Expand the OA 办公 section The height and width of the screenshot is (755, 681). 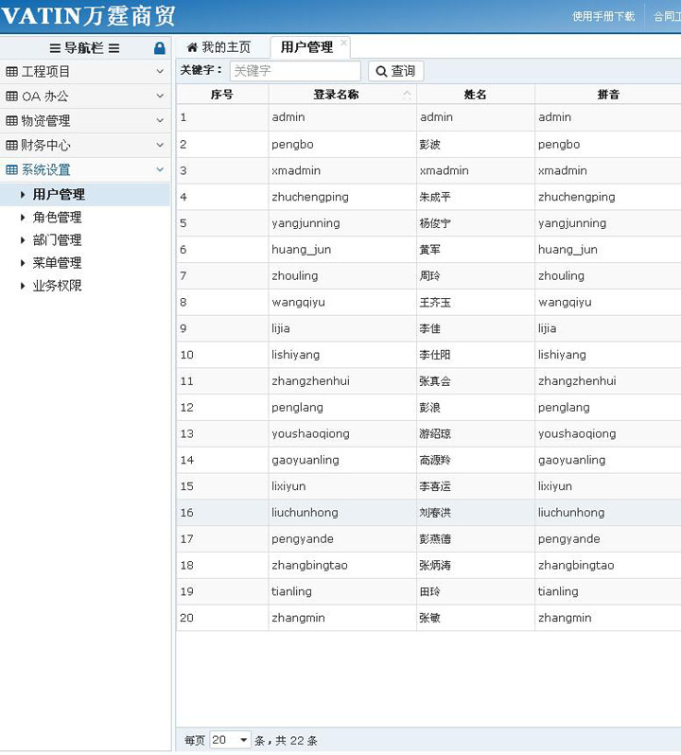click(x=160, y=96)
